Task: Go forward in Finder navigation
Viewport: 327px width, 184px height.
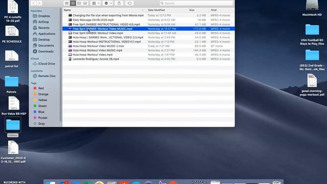Action: click(39, 3)
